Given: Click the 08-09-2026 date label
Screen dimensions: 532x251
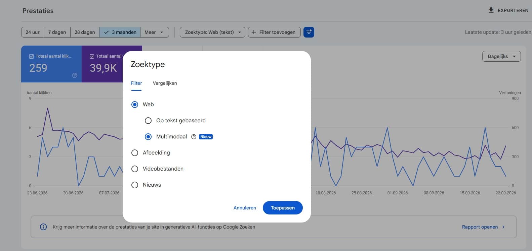Looking at the screenshot, I should click(434, 193).
